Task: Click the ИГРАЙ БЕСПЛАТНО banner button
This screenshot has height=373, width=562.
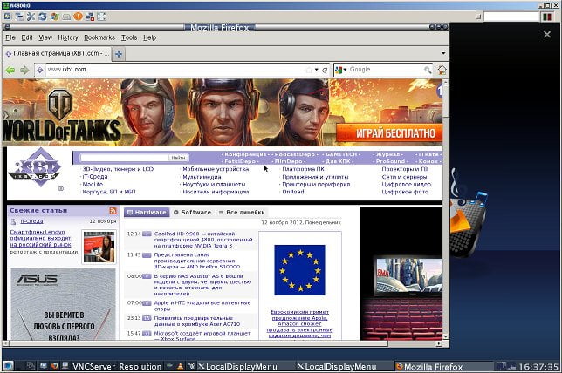Action: tap(389, 133)
